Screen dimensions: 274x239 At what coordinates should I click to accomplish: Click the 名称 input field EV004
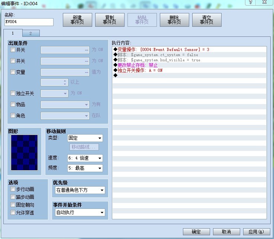[x=29, y=22]
